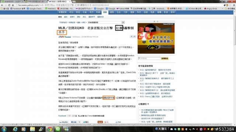
Task: Click the email article button
Action: click(x=63, y=122)
